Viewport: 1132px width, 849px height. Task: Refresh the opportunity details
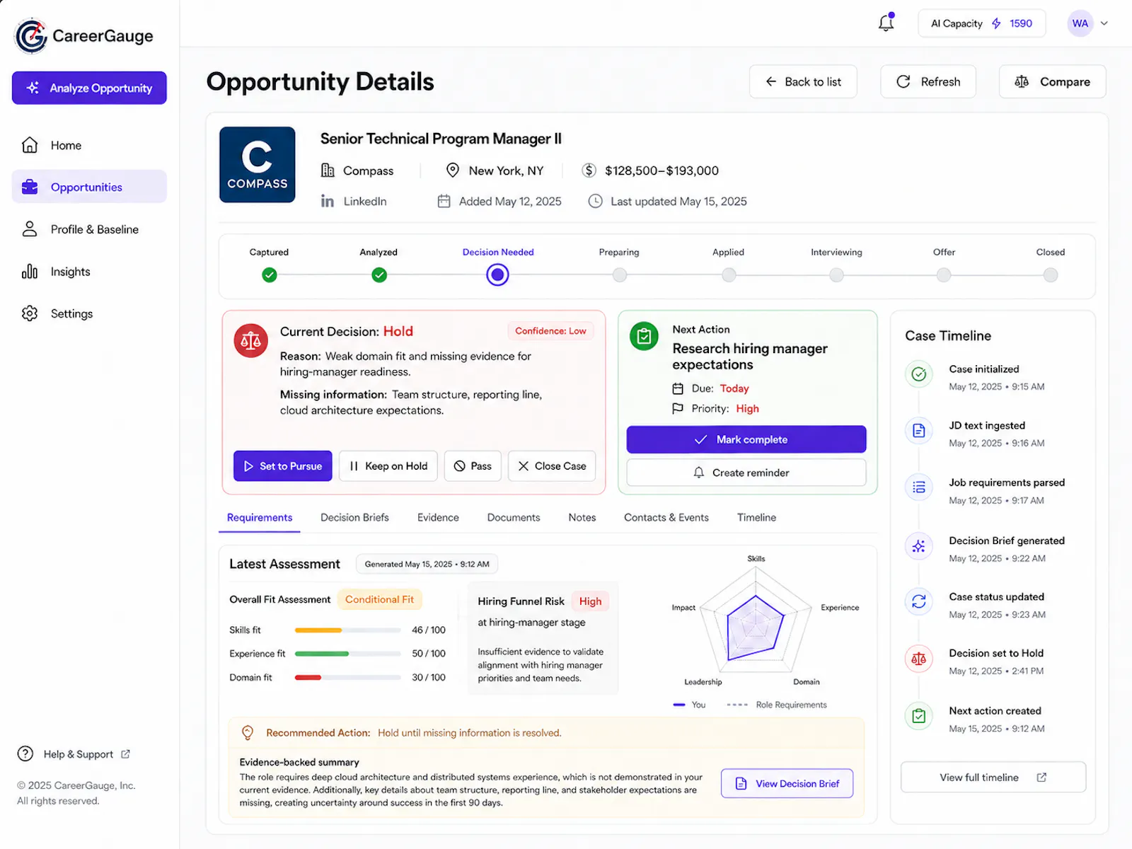tap(928, 82)
